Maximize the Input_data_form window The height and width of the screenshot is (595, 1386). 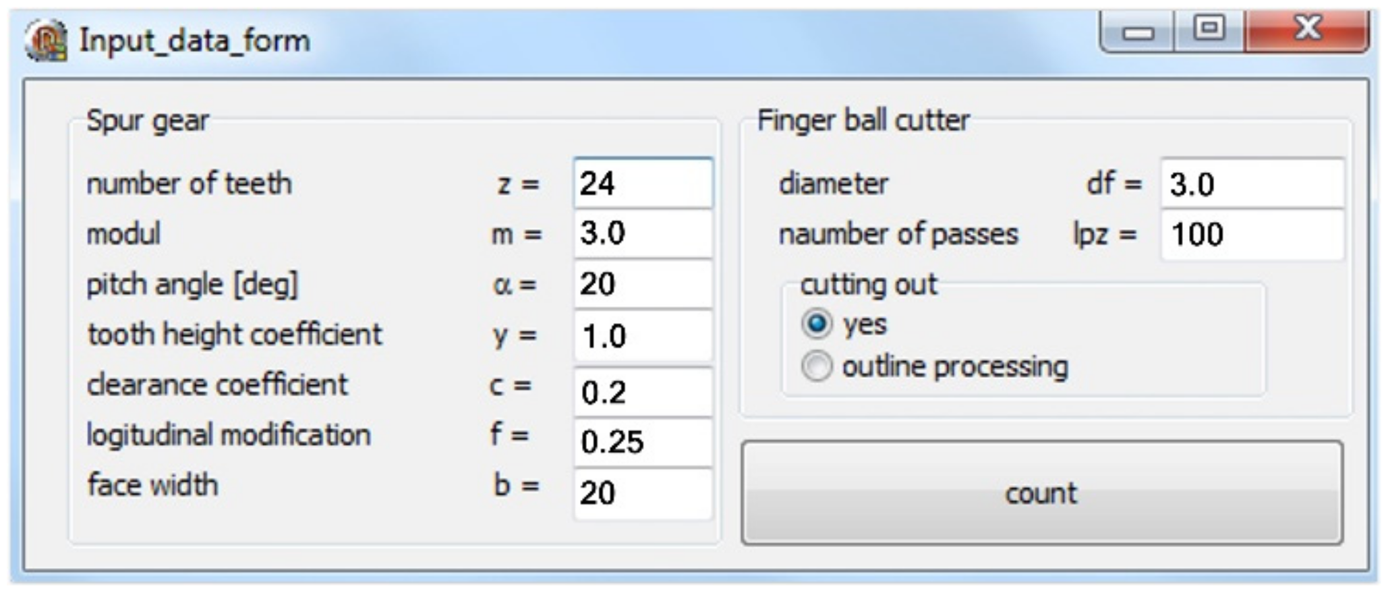(1209, 29)
